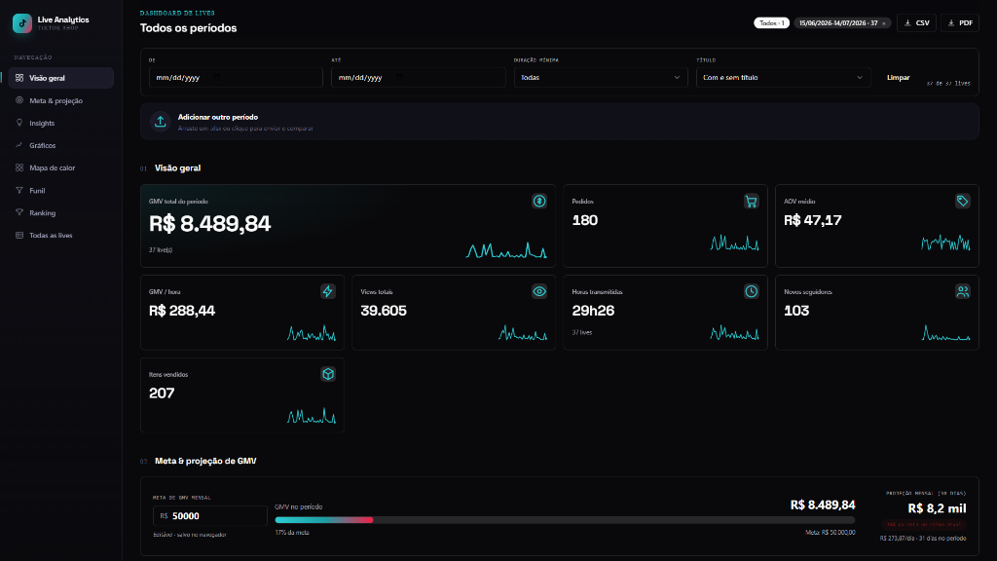Open the De date picker field
The image size is (997, 561).
[236, 78]
